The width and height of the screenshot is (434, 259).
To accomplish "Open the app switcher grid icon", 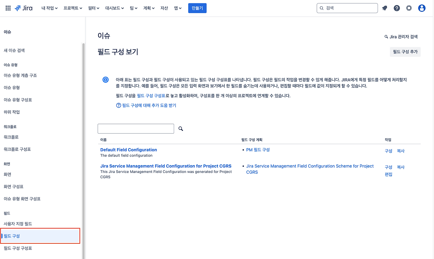I will [7, 8].
